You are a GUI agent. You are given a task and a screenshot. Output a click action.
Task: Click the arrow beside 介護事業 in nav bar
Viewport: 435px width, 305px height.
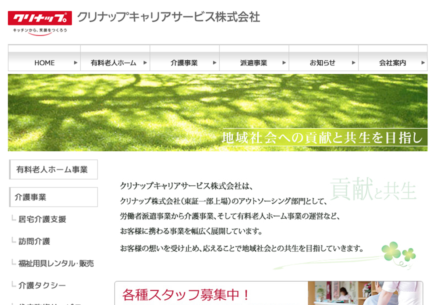[214, 63]
